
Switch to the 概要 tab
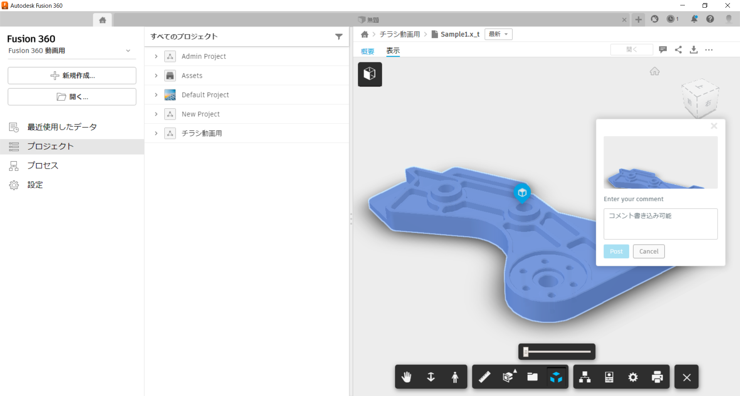click(367, 51)
